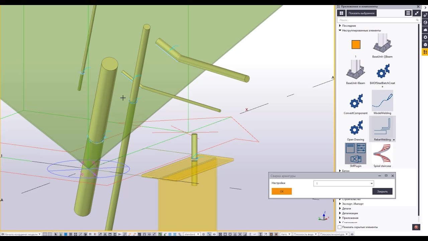Viewport: 428px width, 241px height.
Task: Open the 'Авто' snap depth dropdown
Action: (x=286, y=234)
